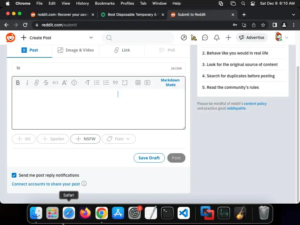This screenshot has width=300, height=225.
Task: Click the reddit.com/submit address bar
Action: click(132, 25)
